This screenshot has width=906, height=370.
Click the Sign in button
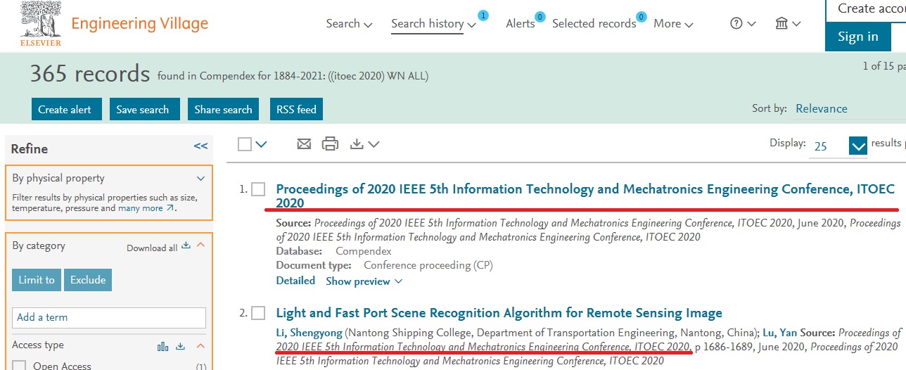(x=857, y=37)
